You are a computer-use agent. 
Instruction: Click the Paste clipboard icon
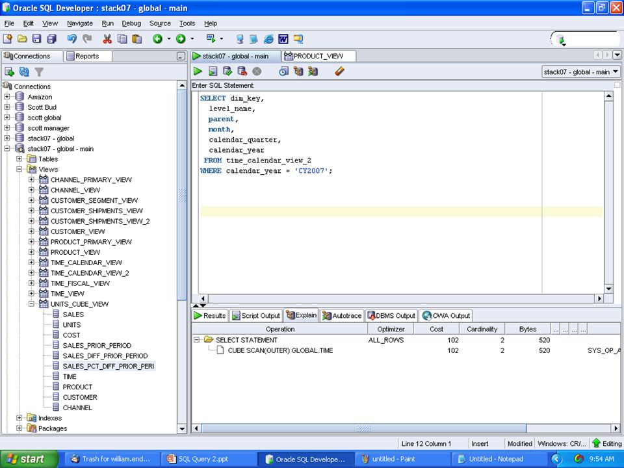tap(137, 38)
